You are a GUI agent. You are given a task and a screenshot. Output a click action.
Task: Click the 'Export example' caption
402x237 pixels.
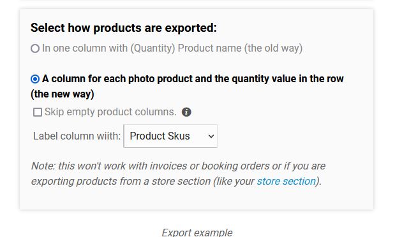click(x=197, y=233)
